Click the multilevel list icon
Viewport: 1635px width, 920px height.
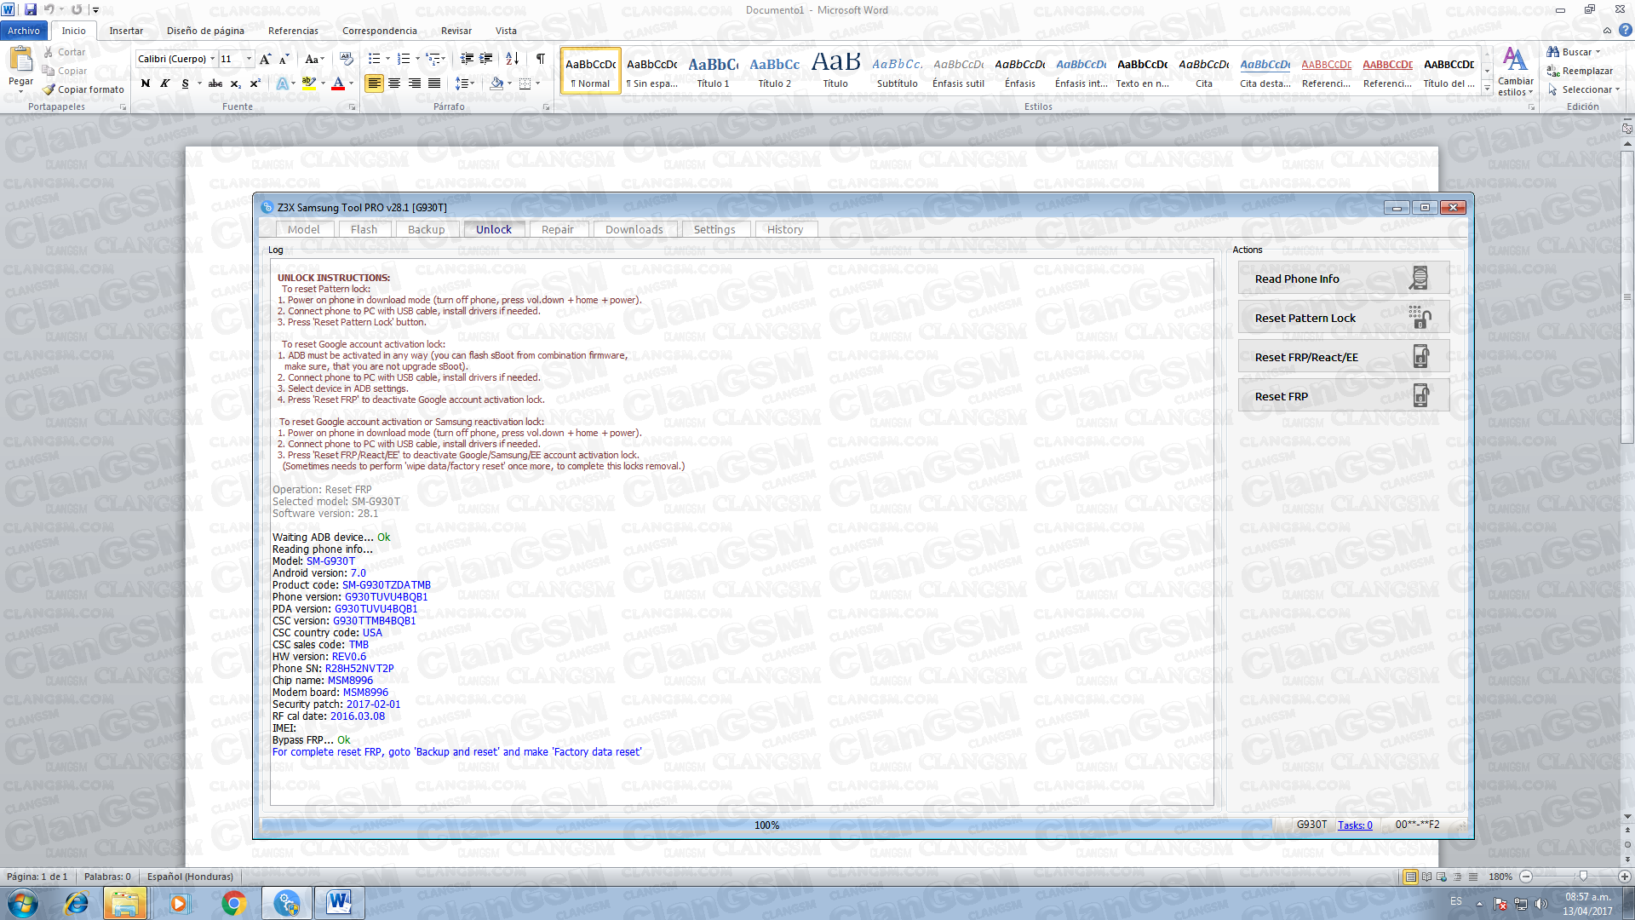click(x=433, y=59)
